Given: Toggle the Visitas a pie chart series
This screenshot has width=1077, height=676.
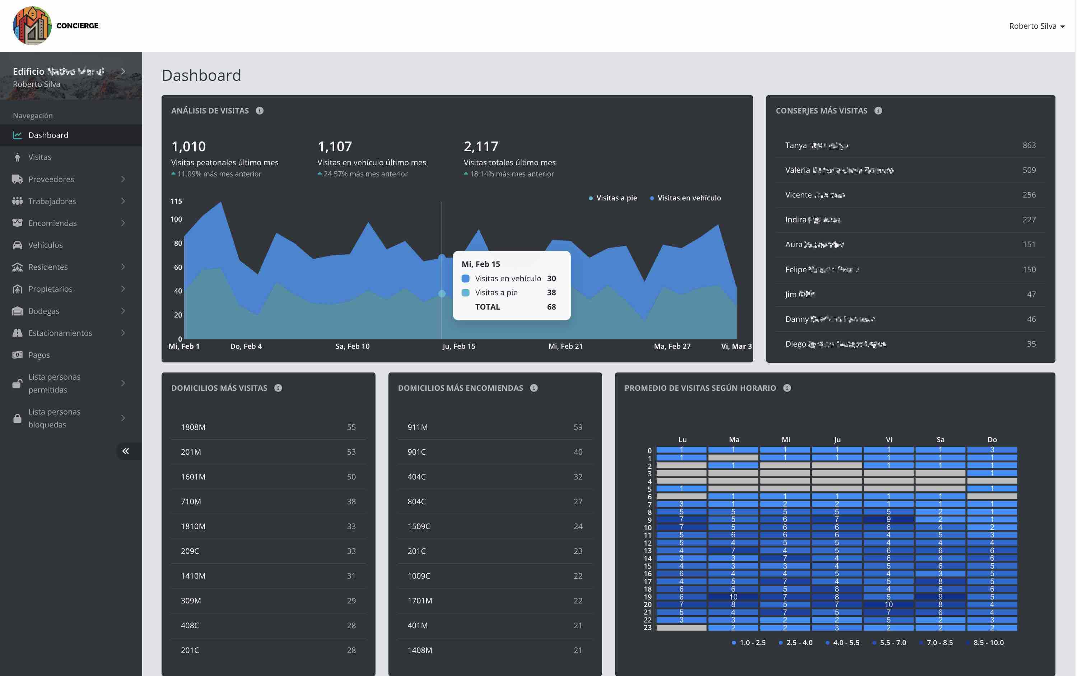Looking at the screenshot, I should point(613,198).
